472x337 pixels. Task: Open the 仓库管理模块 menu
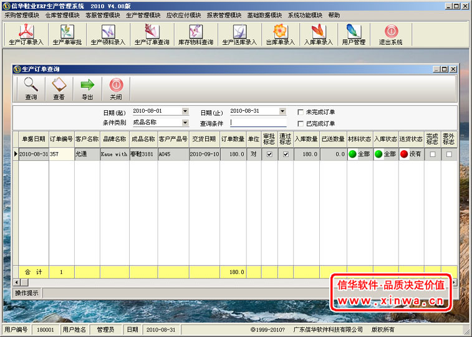point(62,16)
